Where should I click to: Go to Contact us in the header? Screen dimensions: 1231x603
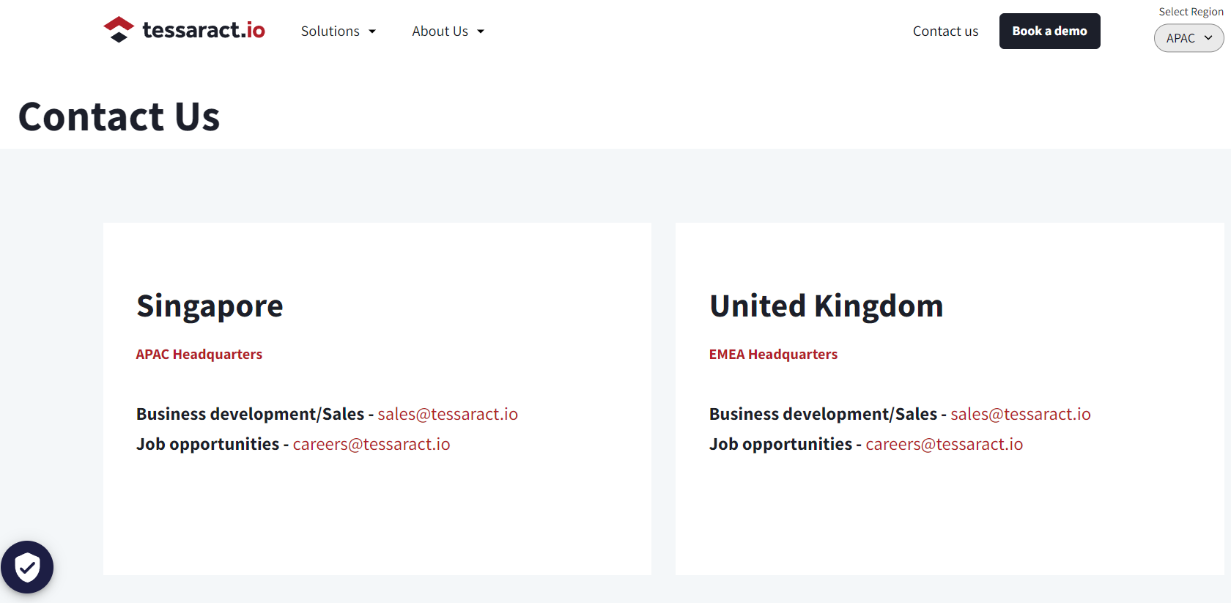tap(945, 32)
